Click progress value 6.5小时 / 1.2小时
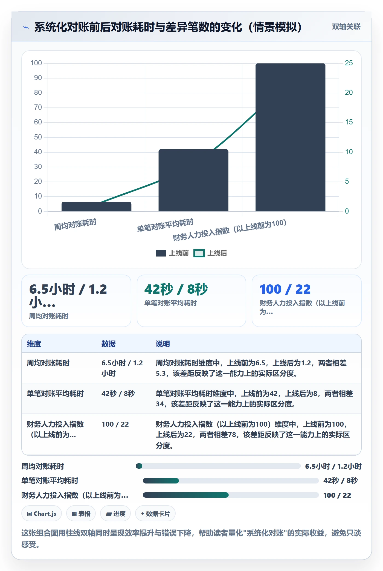 [333, 466]
